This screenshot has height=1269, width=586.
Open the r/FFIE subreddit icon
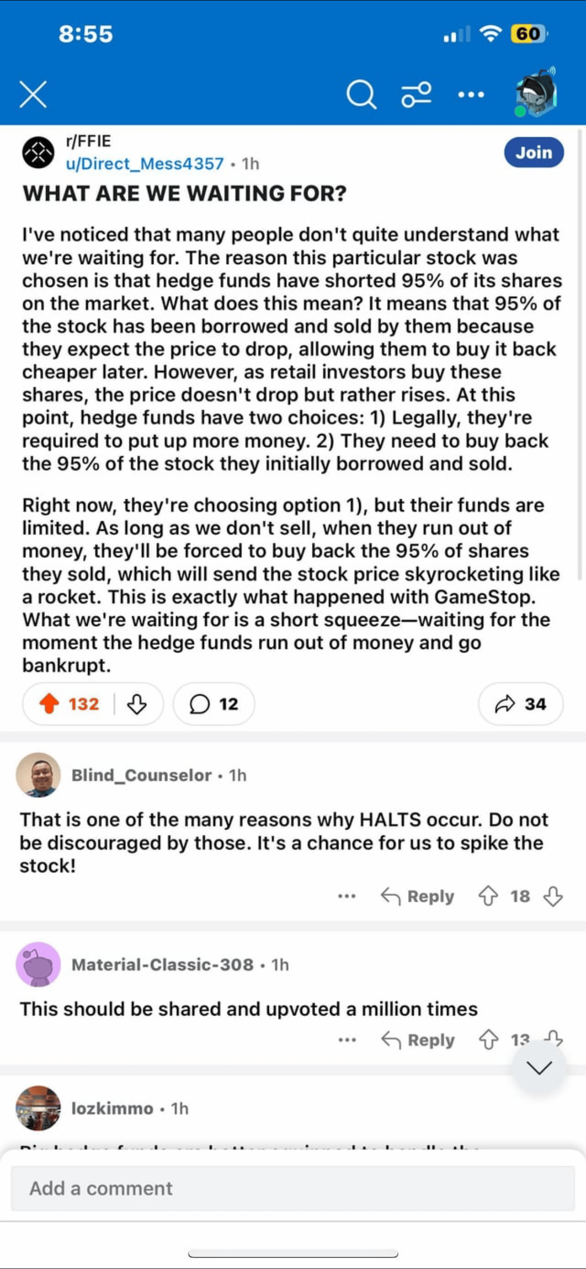[39, 152]
